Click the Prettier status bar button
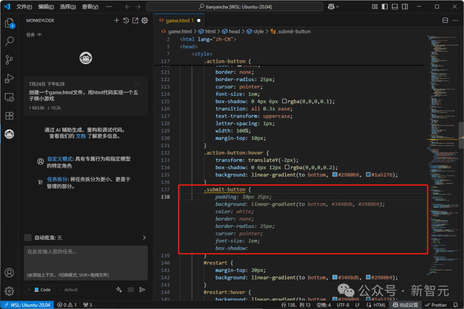Viewport: 464px width, 309px height. (435, 305)
